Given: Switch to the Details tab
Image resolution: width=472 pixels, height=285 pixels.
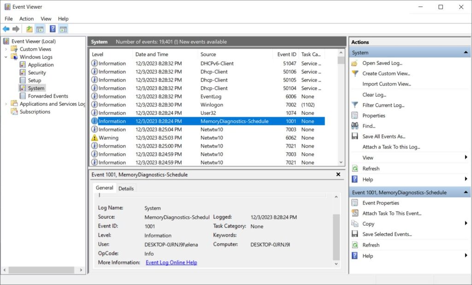Looking at the screenshot, I should (x=126, y=189).
